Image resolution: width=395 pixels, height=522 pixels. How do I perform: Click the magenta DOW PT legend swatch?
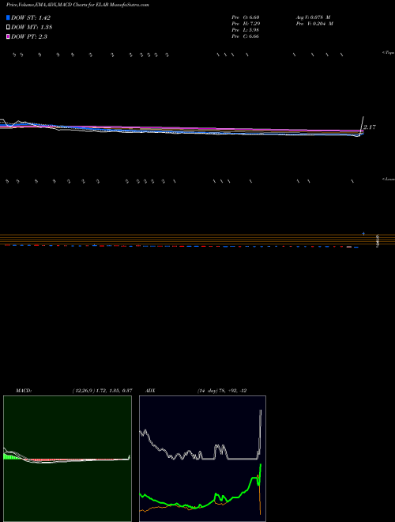point(8,36)
